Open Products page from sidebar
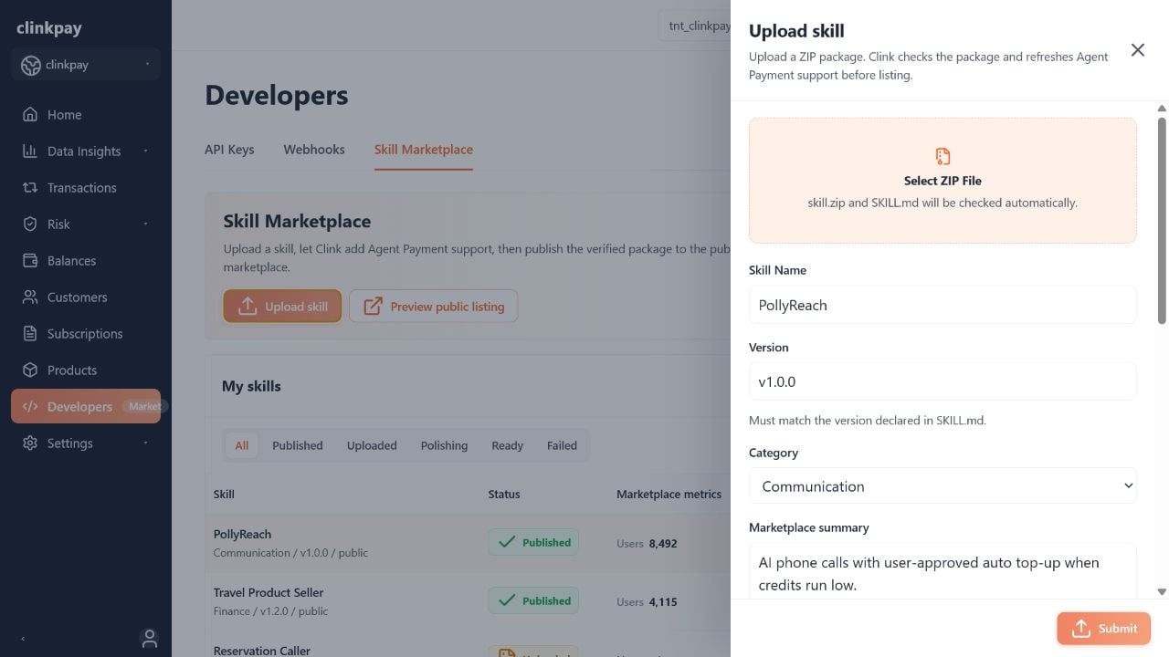The height and width of the screenshot is (657, 1169). tap(86, 370)
